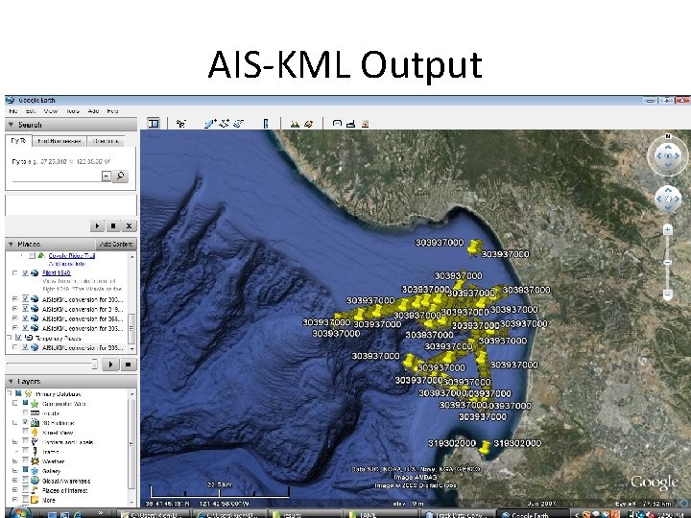Screen dimensions: 691x518
Task: Open the Tools menu
Action: click(73, 111)
